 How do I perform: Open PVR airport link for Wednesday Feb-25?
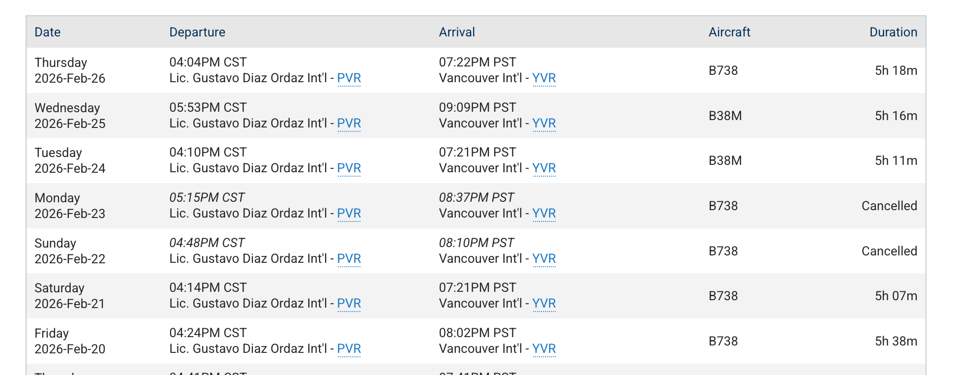pos(349,124)
